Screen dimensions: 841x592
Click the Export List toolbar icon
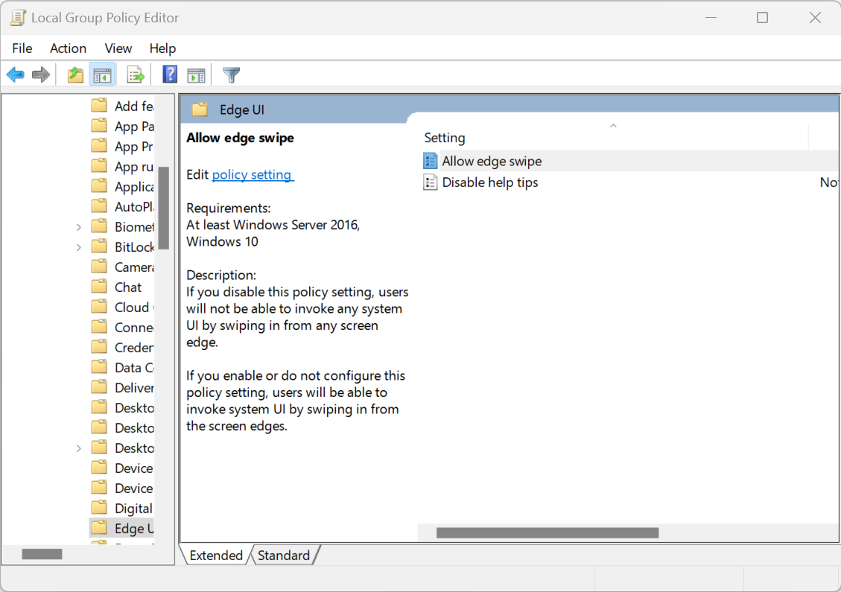pyautogui.click(x=136, y=74)
